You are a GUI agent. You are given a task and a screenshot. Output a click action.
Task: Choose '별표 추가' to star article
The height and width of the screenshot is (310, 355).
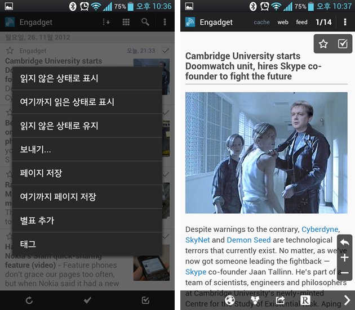point(87,221)
